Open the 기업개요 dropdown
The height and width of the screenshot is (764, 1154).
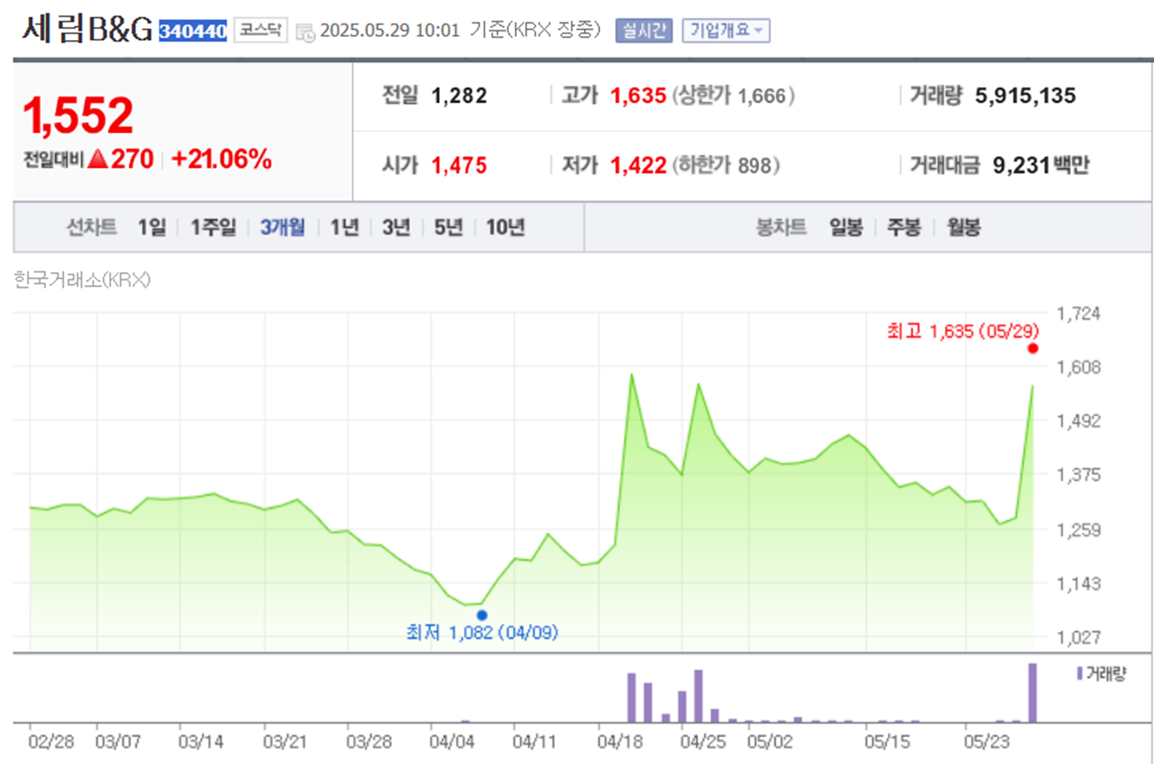(726, 31)
